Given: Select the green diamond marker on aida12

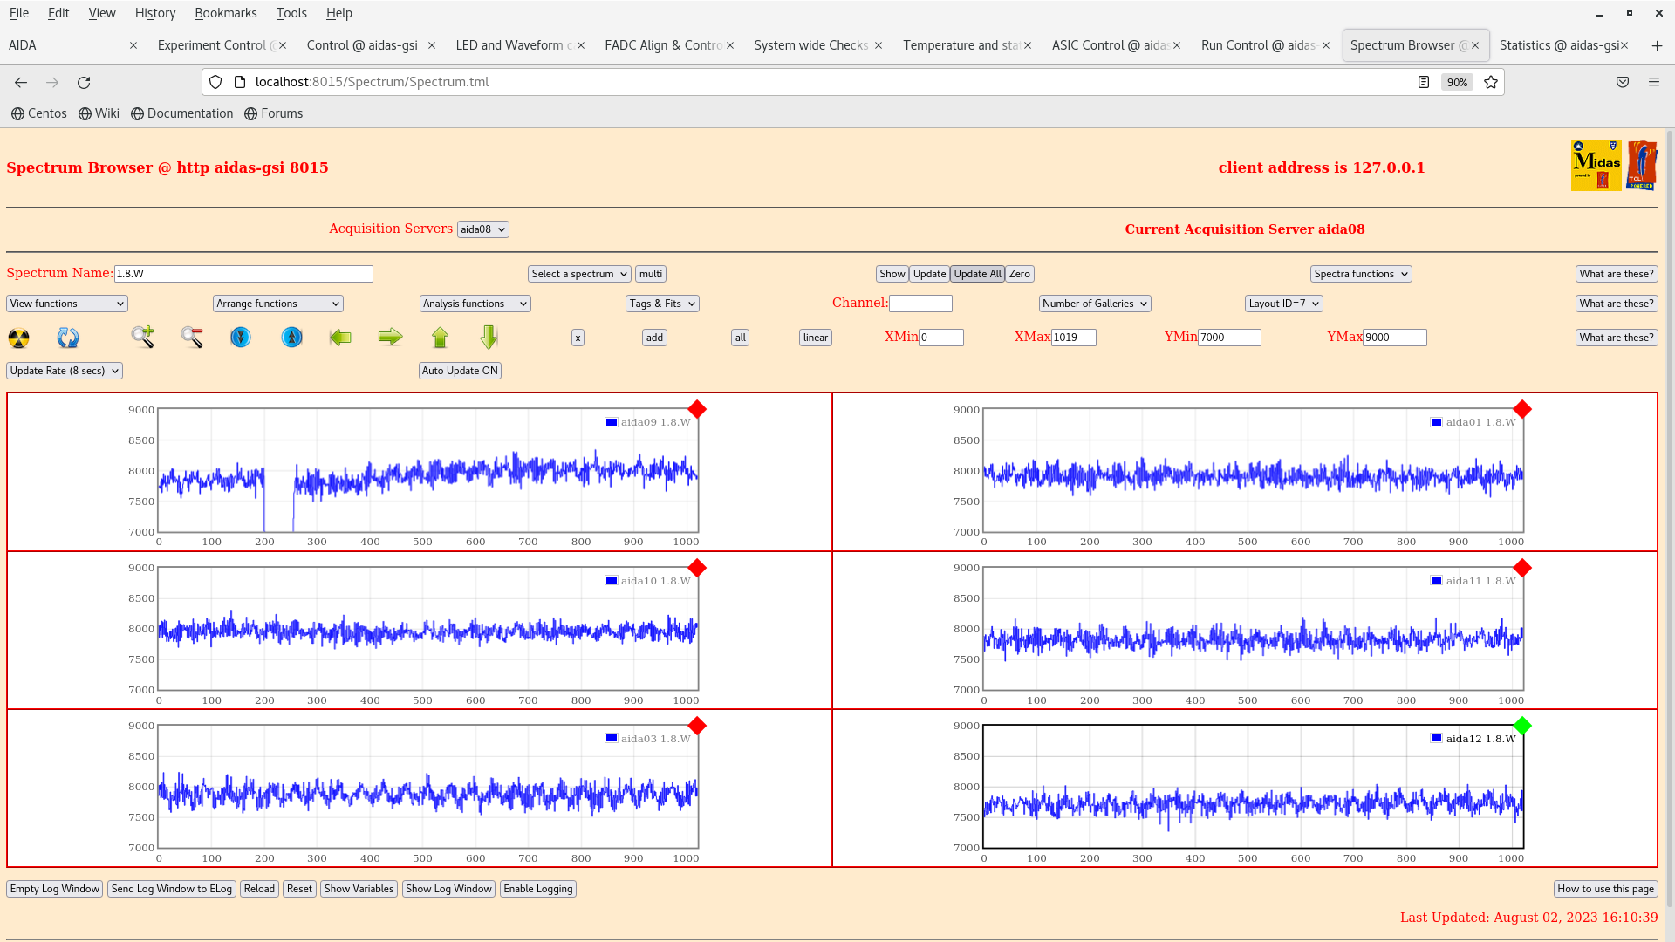Looking at the screenshot, I should [1522, 726].
